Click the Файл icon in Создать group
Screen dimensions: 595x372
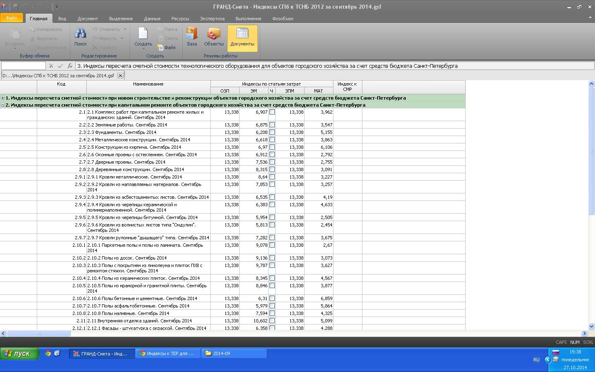[167, 48]
